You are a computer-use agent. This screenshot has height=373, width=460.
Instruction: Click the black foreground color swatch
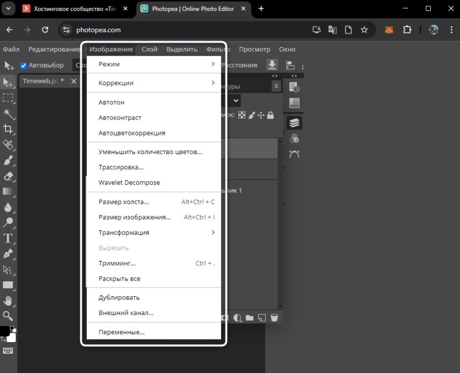coord(4,331)
